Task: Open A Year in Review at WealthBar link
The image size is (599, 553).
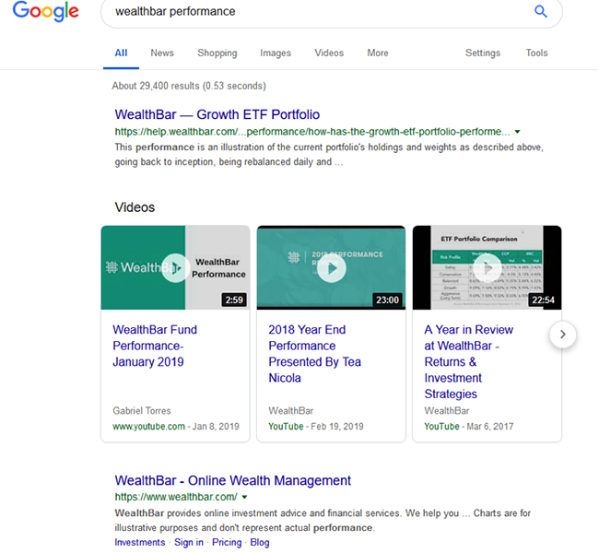Action: (469, 361)
